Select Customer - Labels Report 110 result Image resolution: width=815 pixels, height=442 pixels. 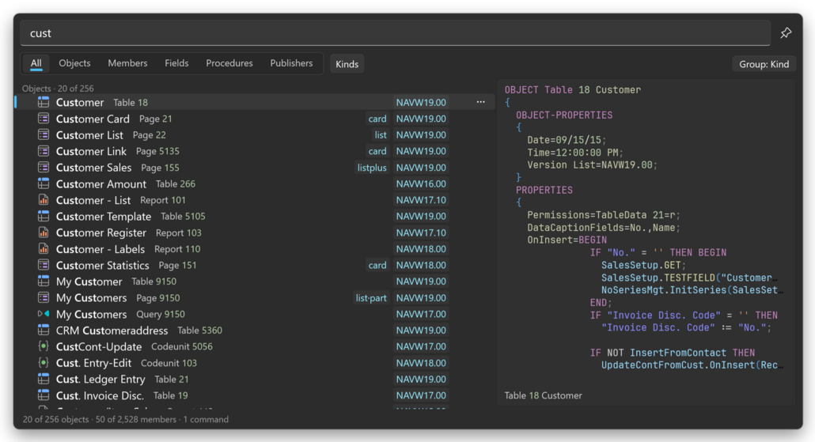click(255, 249)
